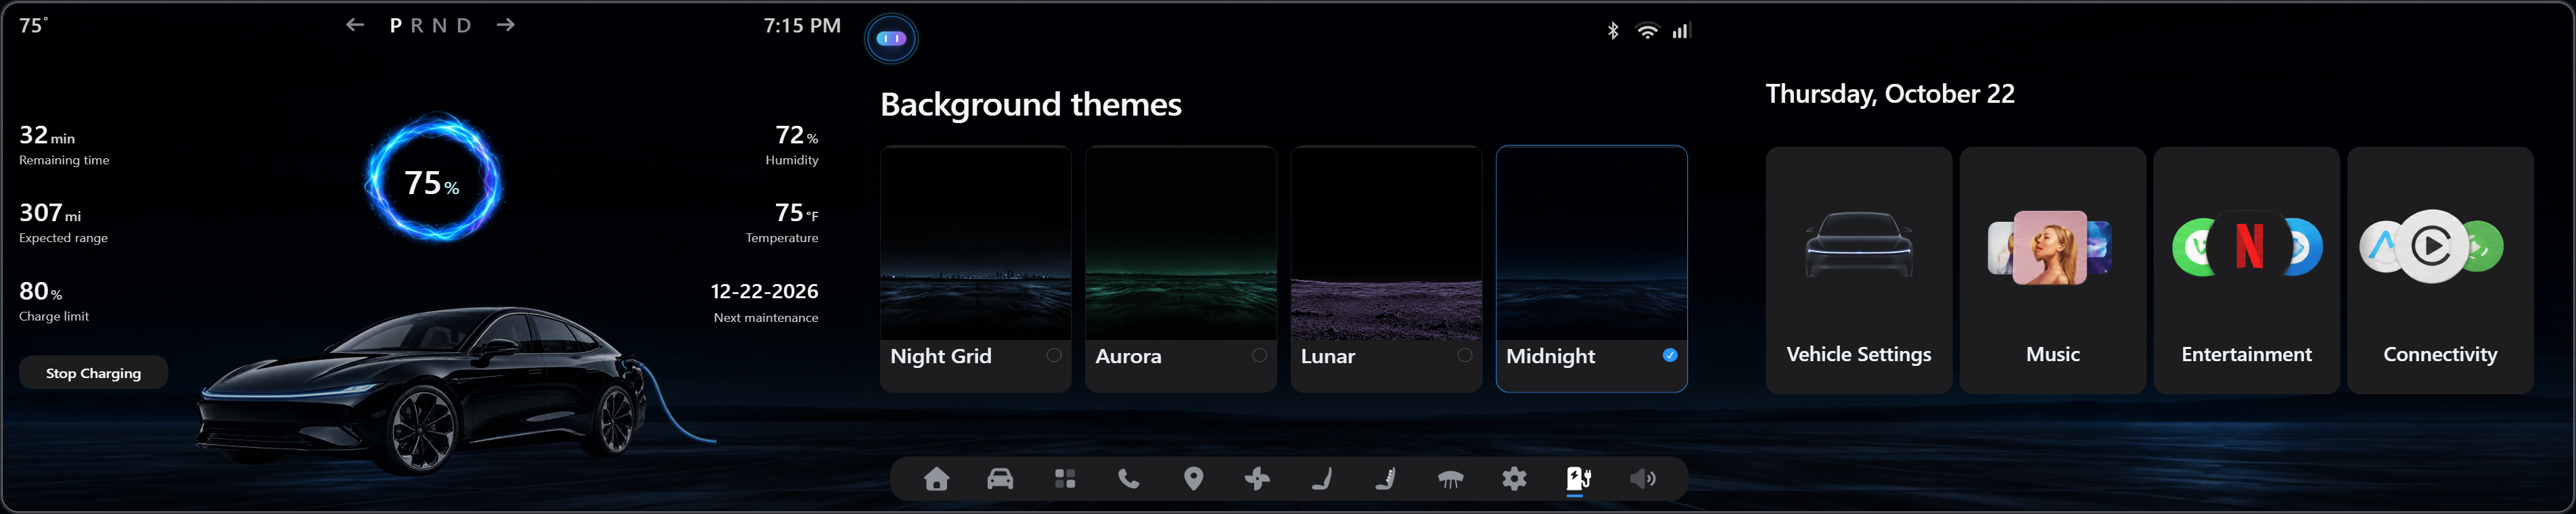Click the left arrow beside PRND
Screen dimensions: 2576x514
click(x=355, y=25)
